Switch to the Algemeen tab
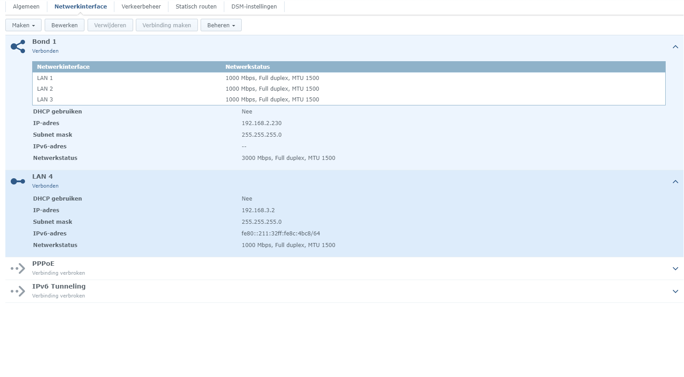Viewport: 684px width, 377px height. [x=26, y=7]
